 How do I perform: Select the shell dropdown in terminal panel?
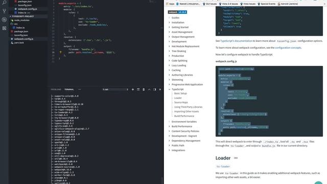115,89
